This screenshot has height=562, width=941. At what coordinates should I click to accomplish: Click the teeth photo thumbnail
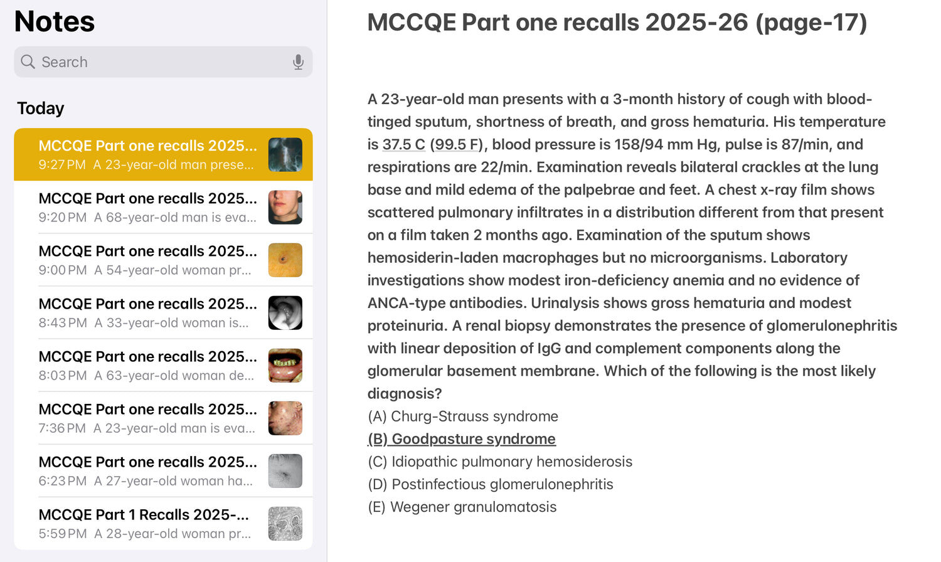(285, 365)
